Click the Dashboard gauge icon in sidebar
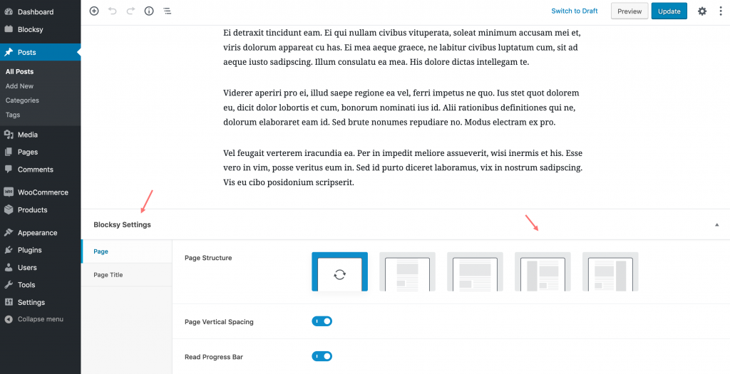This screenshot has width=730, height=374. 9,11
